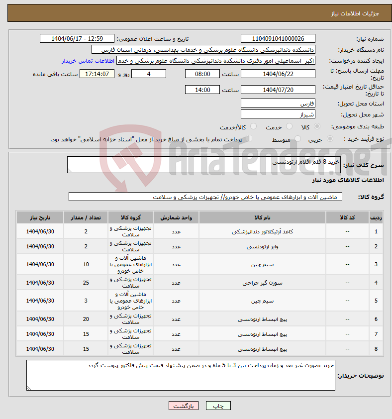Click the کد کالا column header
Image resolution: width=392 pixels, height=419 pixels.
click(x=347, y=217)
